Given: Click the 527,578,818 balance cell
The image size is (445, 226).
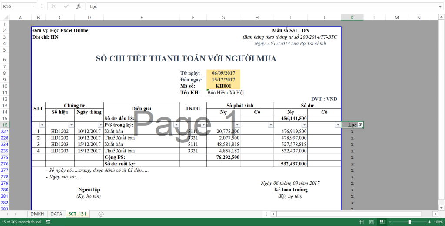Looking at the screenshot, I should tap(291, 144).
